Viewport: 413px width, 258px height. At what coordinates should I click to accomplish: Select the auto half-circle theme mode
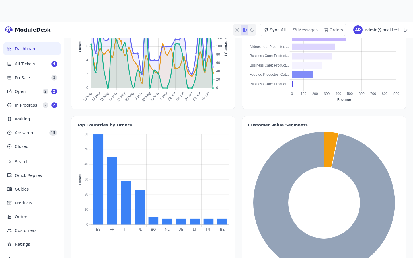click(x=245, y=30)
